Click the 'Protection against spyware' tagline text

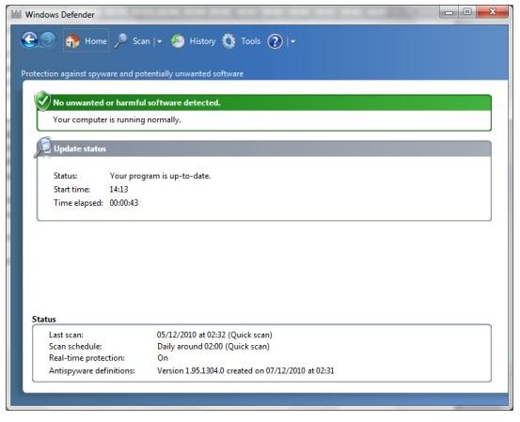[133, 73]
